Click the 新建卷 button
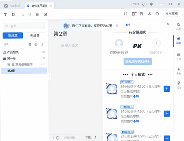Image resolution: width=184 pixels, height=141 pixels. pyautogui.click(x=35, y=35)
